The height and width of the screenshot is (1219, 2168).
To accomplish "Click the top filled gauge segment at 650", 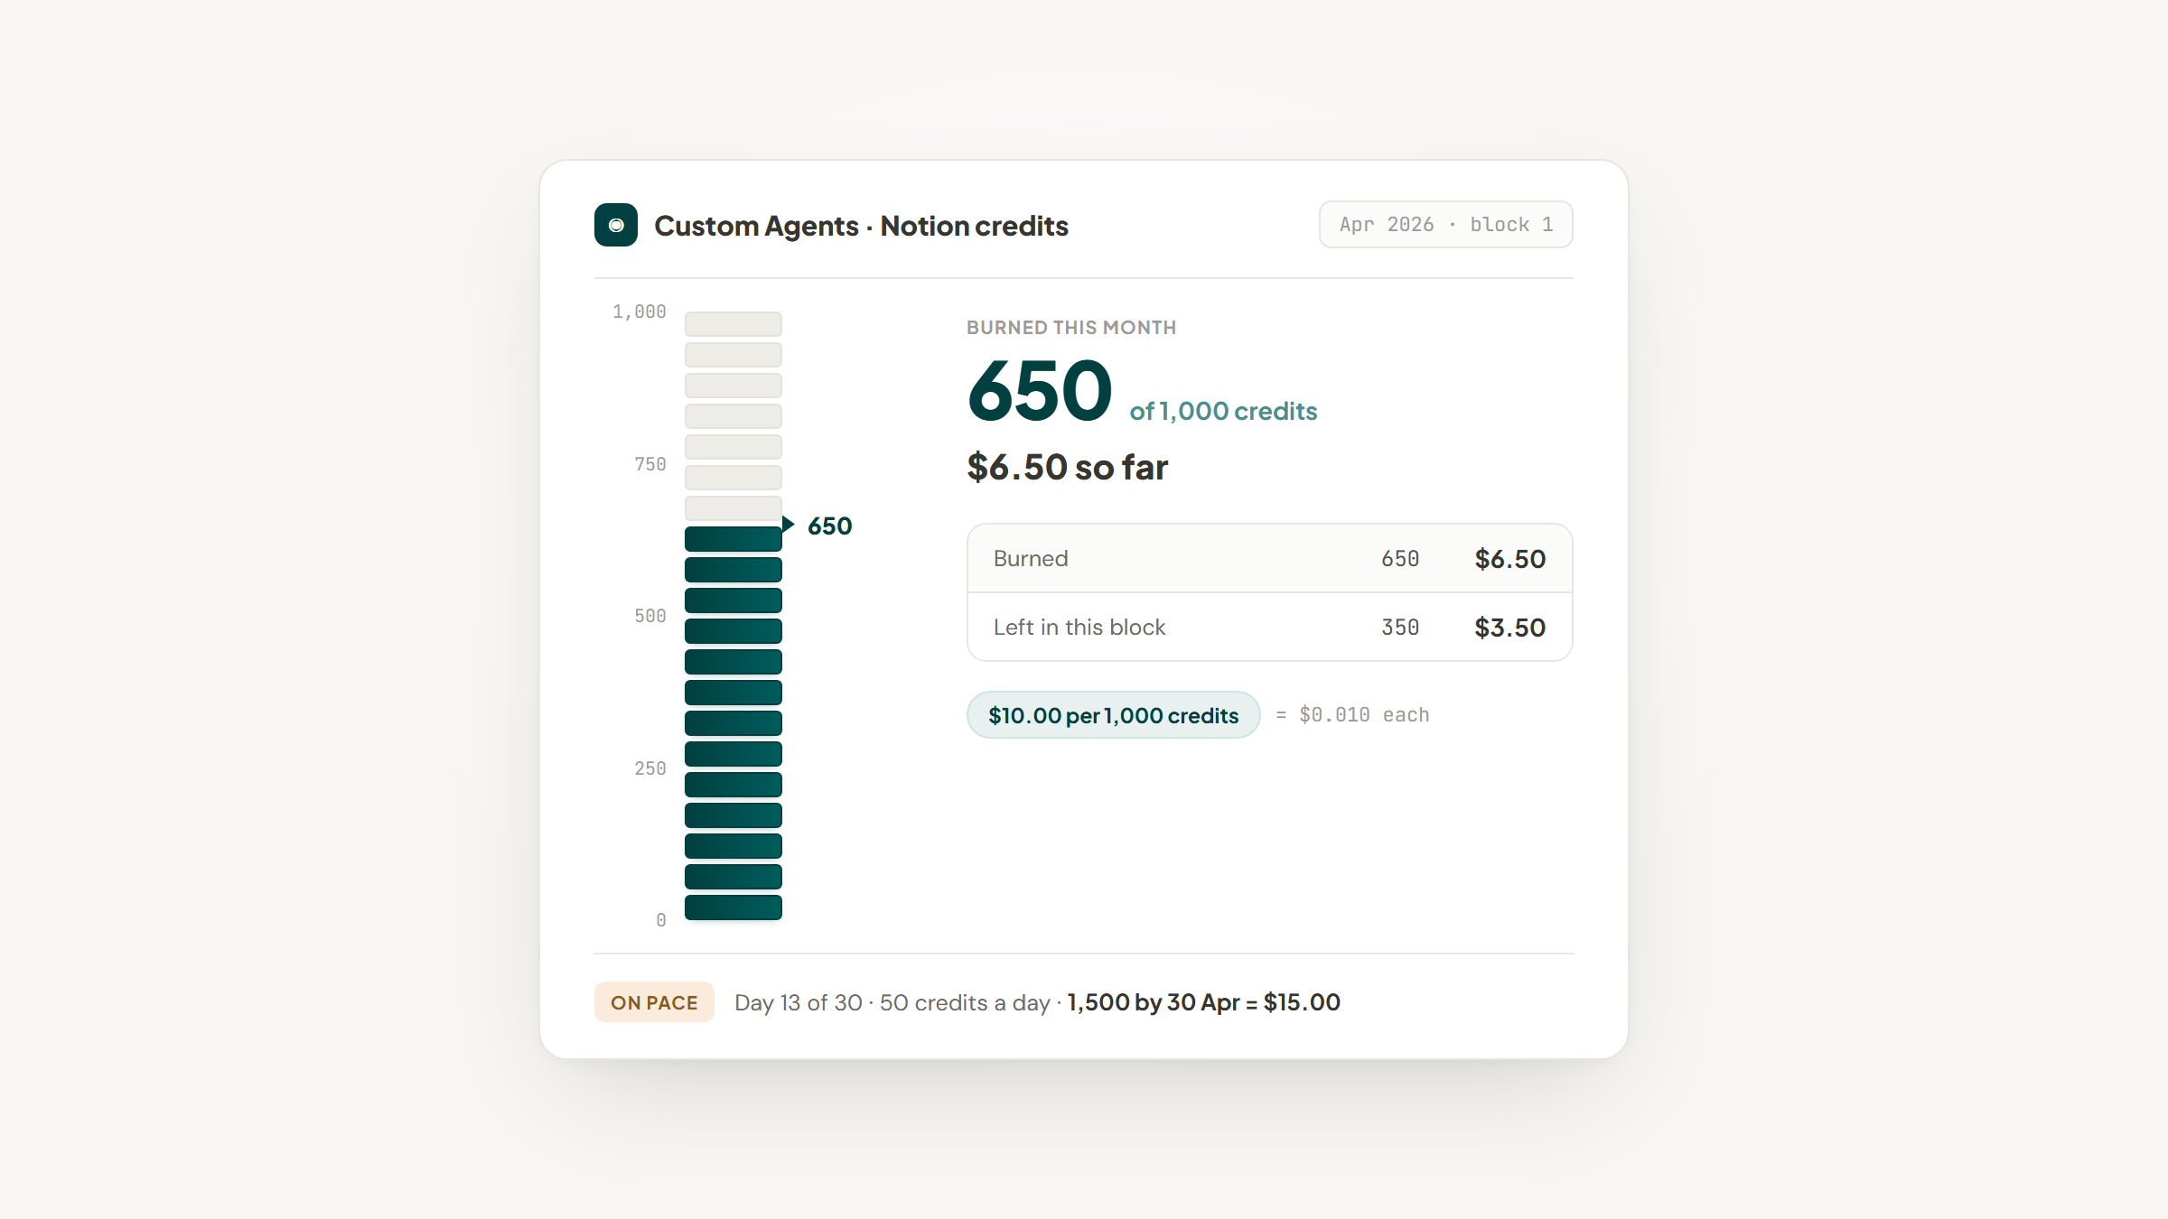I will (734, 539).
